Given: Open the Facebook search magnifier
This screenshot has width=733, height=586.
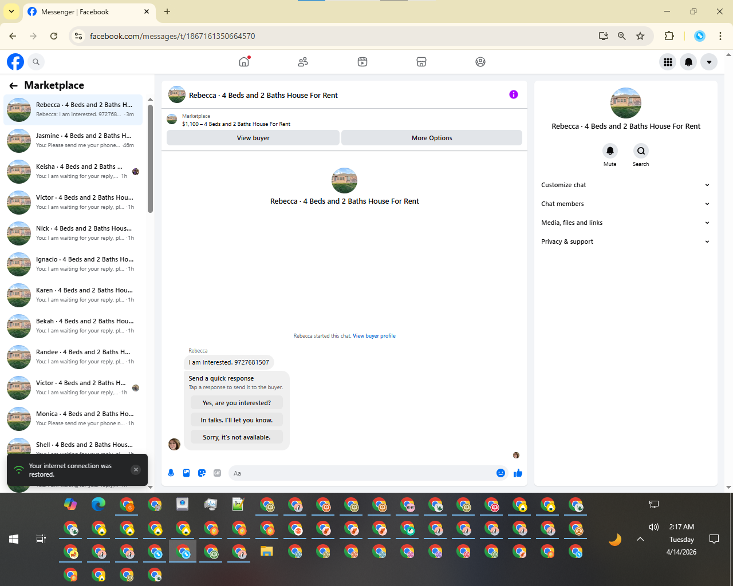Looking at the screenshot, I should 36,62.
